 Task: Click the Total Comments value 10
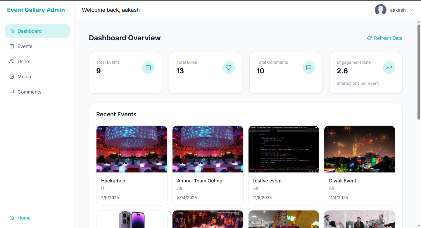click(260, 71)
